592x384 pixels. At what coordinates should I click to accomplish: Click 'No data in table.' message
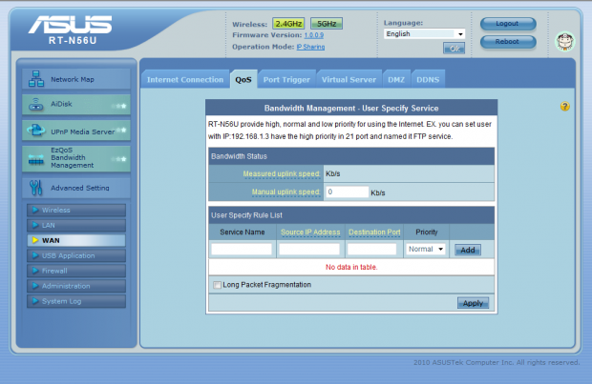pyautogui.click(x=351, y=267)
